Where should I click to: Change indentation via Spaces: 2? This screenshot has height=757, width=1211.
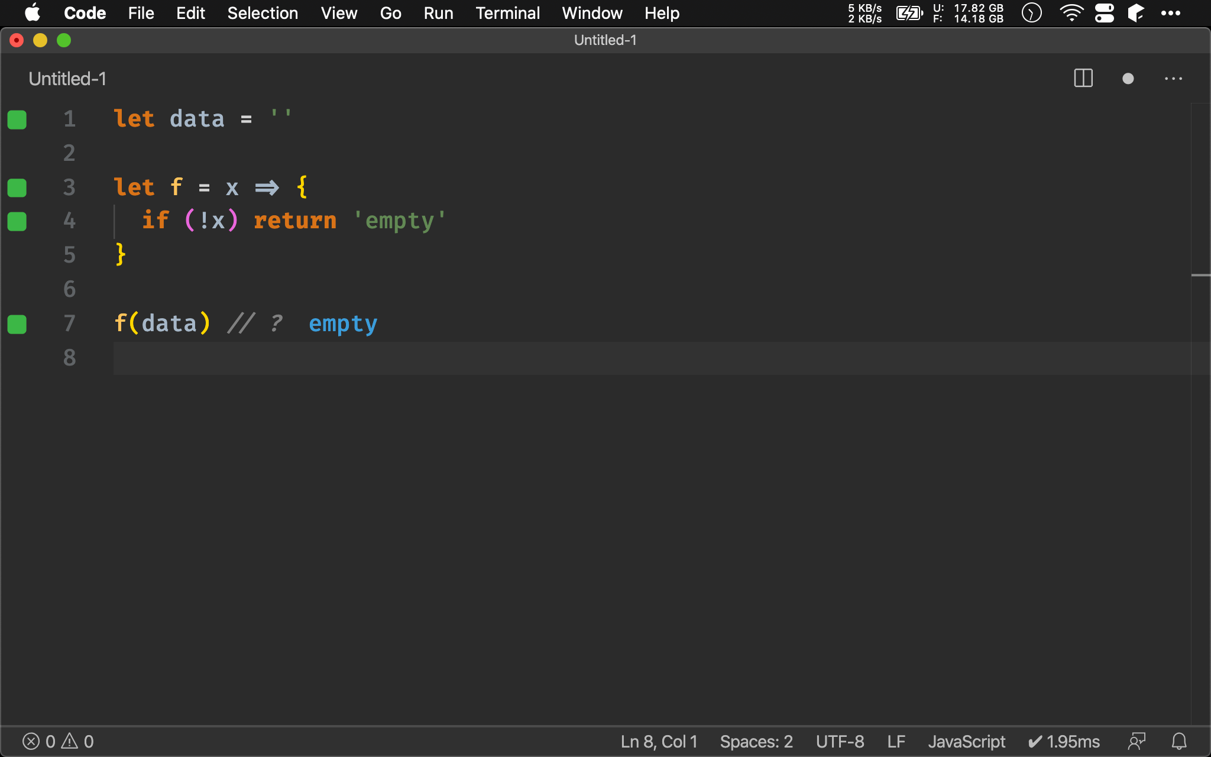pos(756,741)
